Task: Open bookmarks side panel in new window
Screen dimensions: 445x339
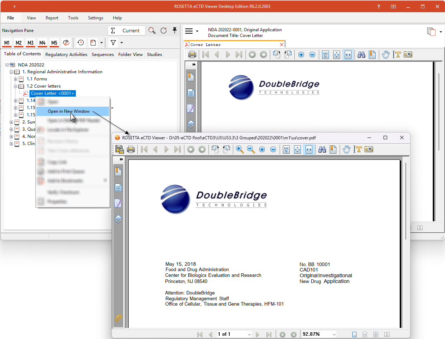Action: tap(118, 172)
